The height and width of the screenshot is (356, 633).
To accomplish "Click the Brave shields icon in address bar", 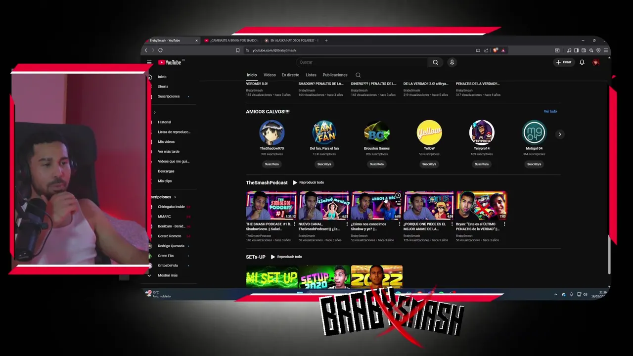I will point(496,50).
